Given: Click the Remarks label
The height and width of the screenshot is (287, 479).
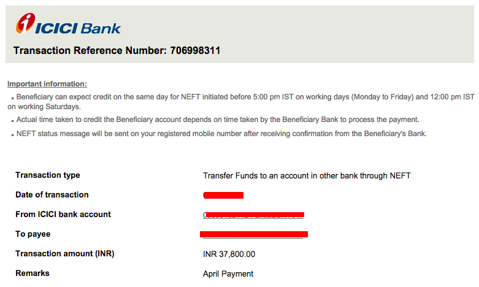Looking at the screenshot, I should click(x=33, y=274).
